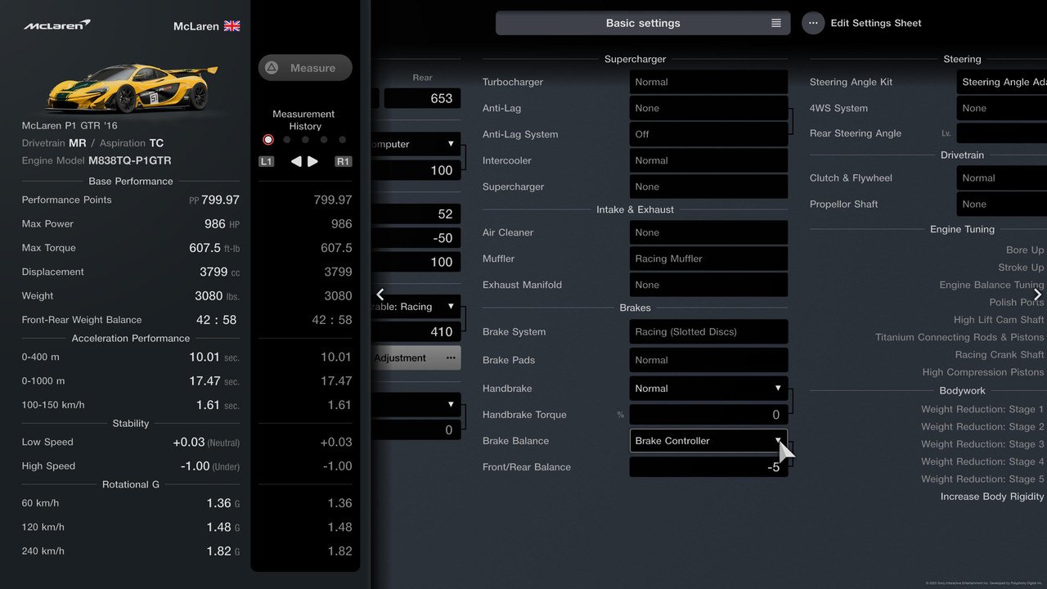This screenshot has width=1047, height=589.
Task: Click the McLaren P1 GTR car thumbnail
Action: coord(132,88)
